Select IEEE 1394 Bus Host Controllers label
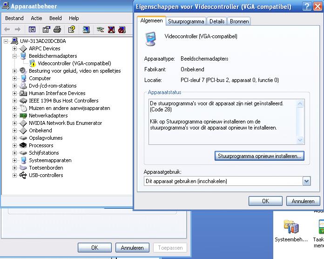 point(63,101)
